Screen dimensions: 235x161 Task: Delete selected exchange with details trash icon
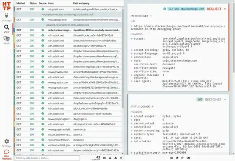point(182,158)
